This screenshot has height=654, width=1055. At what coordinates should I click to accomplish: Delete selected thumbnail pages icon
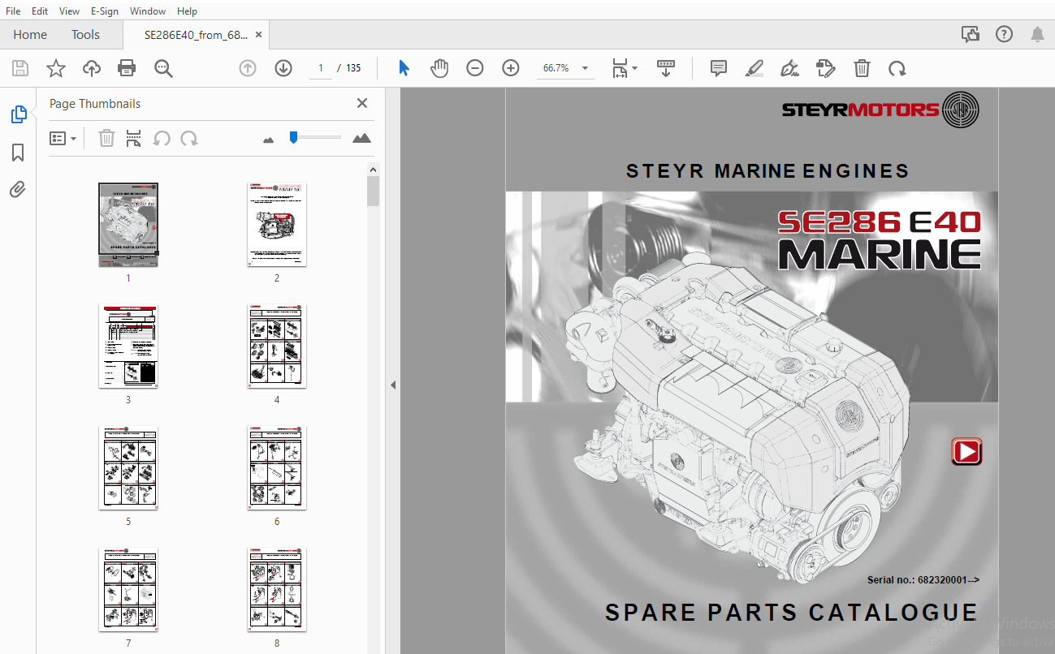106,139
